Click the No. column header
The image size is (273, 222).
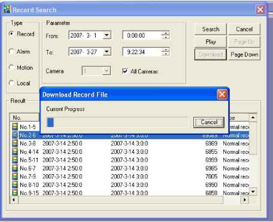[25, 118]
